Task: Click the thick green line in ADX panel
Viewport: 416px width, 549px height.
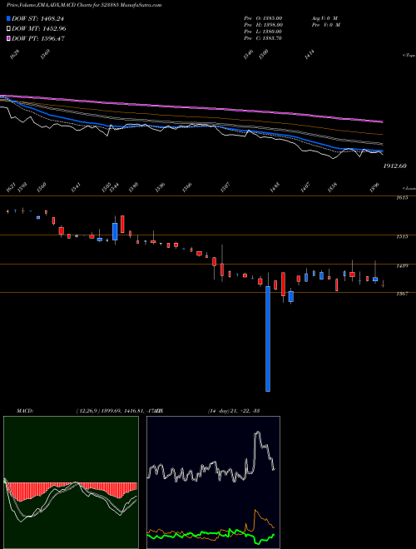Action: [210, 535]
